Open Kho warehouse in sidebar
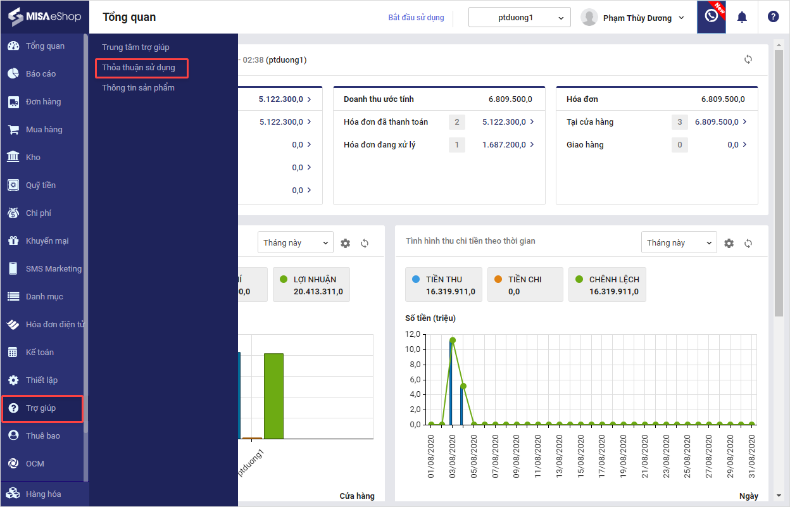The image size is (790, 507). click(33, 157)
